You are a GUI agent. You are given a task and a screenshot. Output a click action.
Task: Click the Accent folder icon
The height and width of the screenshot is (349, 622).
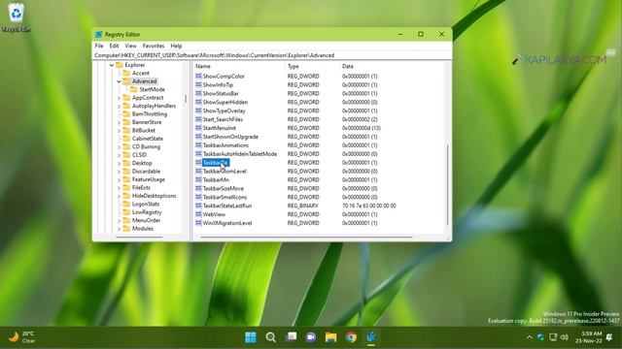pos(126,74)
